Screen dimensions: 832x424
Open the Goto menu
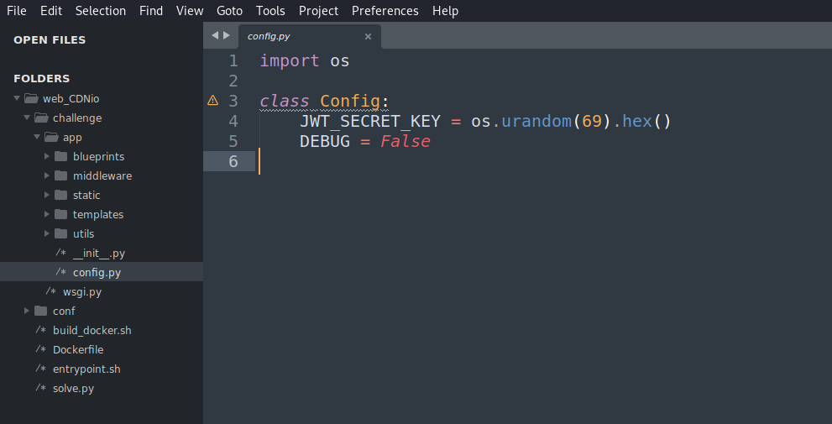click(229, 11)
